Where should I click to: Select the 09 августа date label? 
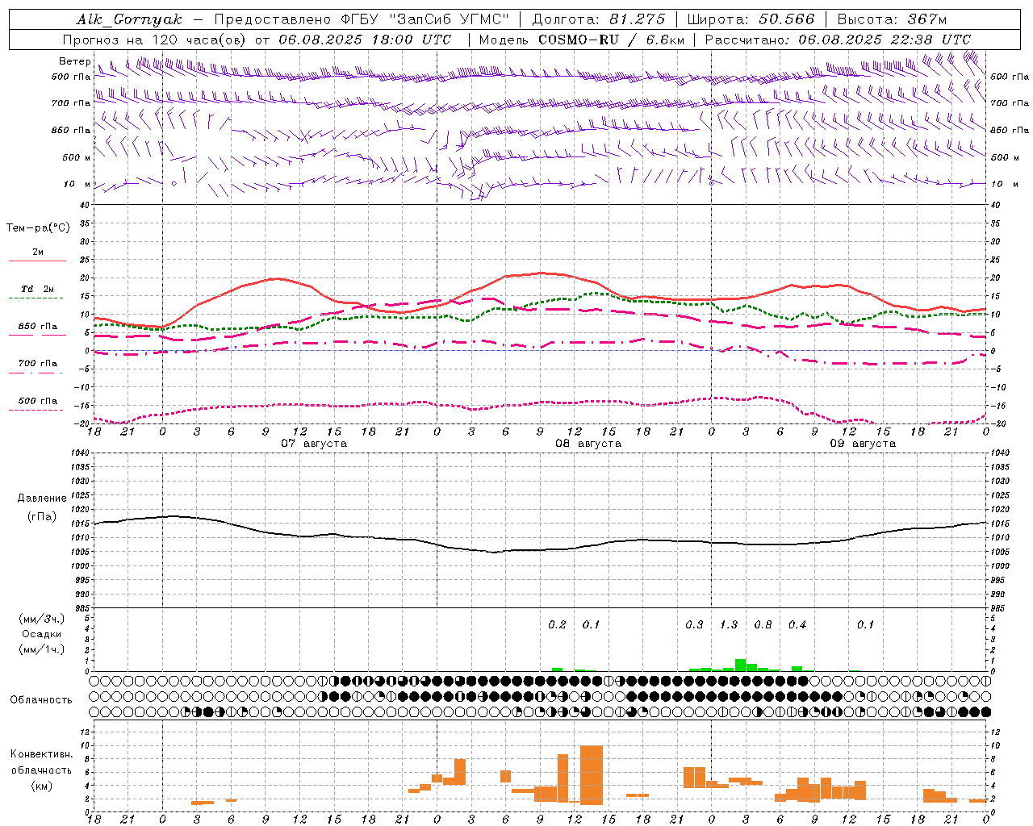[863, 444]
